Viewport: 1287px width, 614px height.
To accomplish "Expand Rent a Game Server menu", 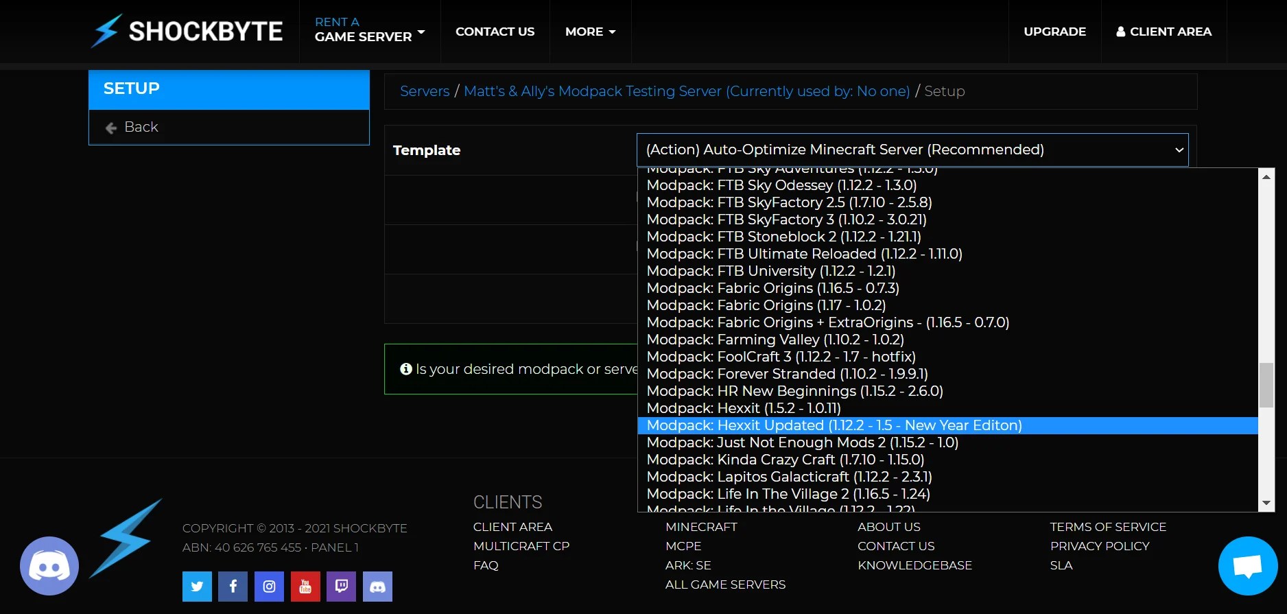I will (370, 31).
